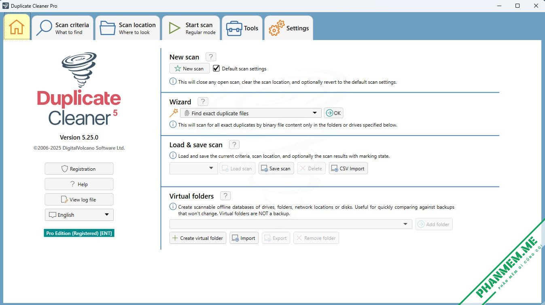Expand the virtual folders list dropdown
This screenshot has height=305, width=545.
(291, 224)
